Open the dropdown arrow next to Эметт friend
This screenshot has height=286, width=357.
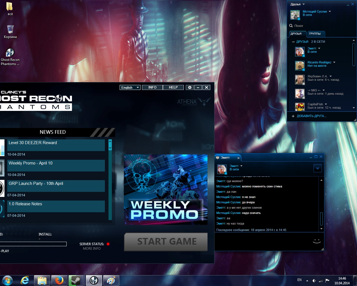coord(319,48)
